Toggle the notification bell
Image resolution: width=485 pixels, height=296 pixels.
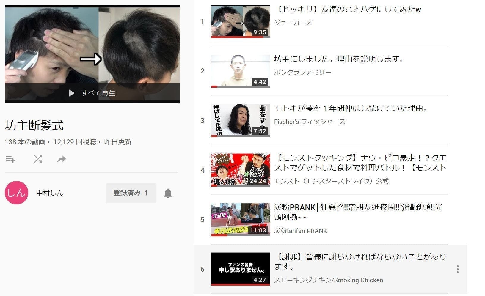coord(168,193)
